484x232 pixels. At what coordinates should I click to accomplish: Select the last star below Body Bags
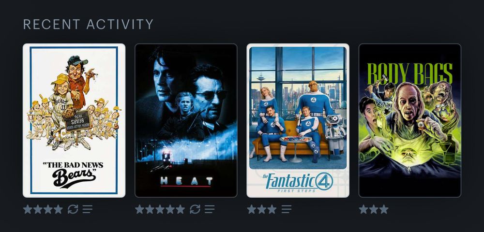coord(384,209)
